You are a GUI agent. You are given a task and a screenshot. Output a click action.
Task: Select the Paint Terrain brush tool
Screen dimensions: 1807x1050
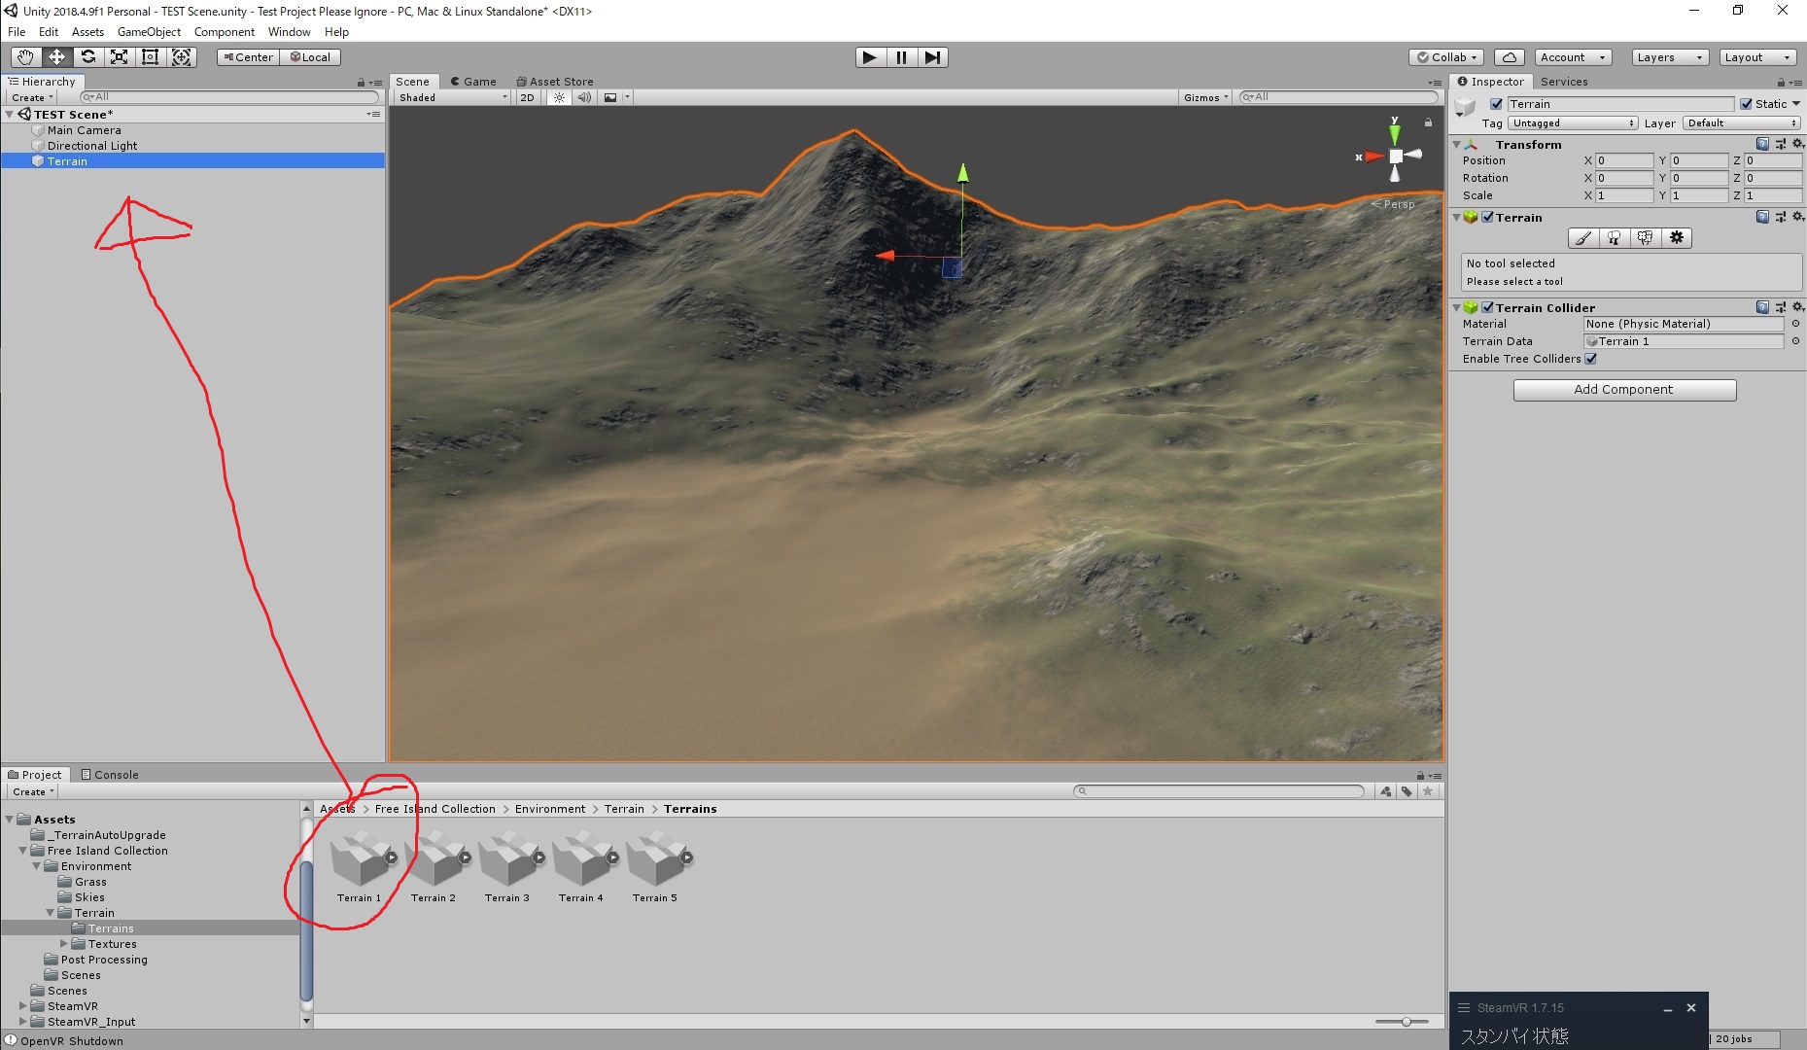click(1582, 238)
